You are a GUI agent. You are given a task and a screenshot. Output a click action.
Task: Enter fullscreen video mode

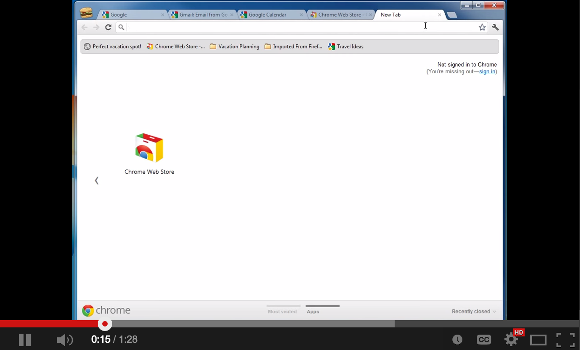click(565, 340)
